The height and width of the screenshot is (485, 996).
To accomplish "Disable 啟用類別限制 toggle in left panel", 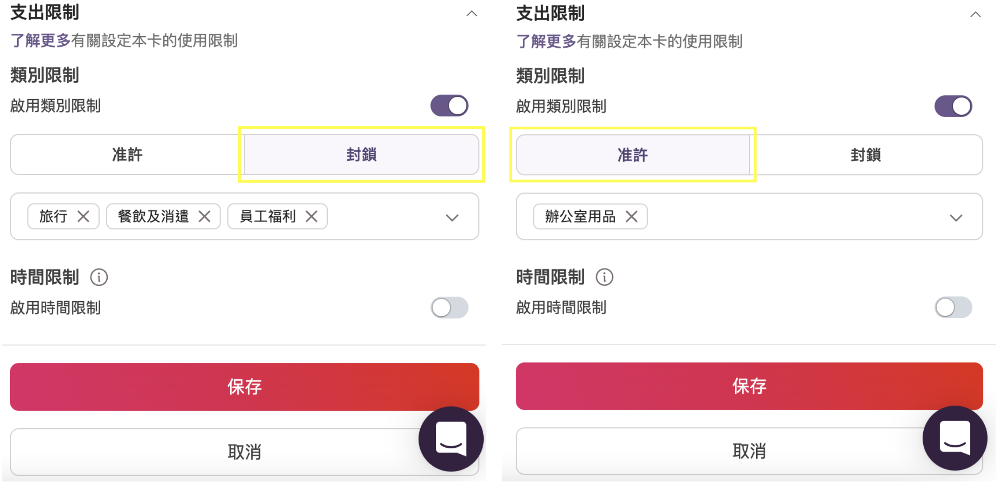I will 449,106.
